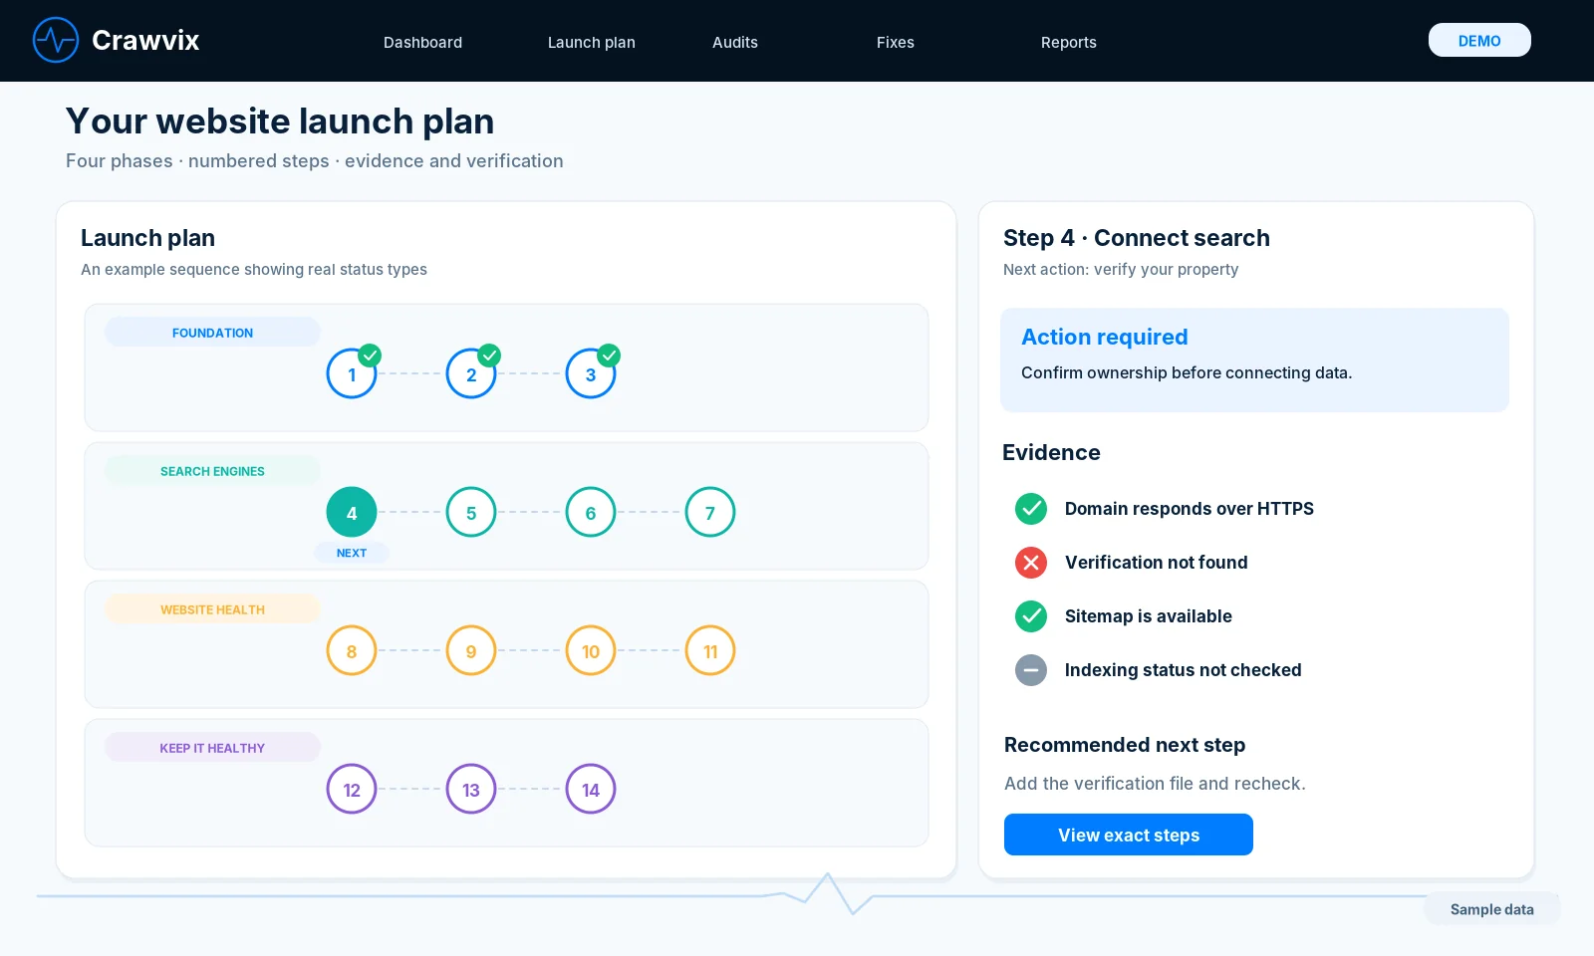
Task: Click the Crawvix pulse logo icon
Action: [56, 40]
